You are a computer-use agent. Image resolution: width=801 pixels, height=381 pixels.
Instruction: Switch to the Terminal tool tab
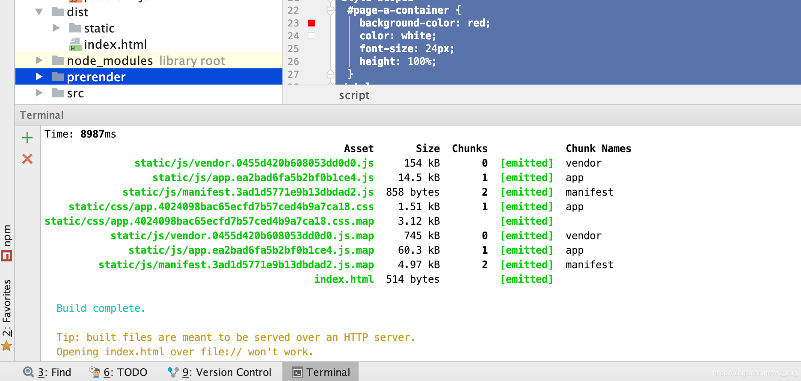pyautogui.click(x=320, y=372)
